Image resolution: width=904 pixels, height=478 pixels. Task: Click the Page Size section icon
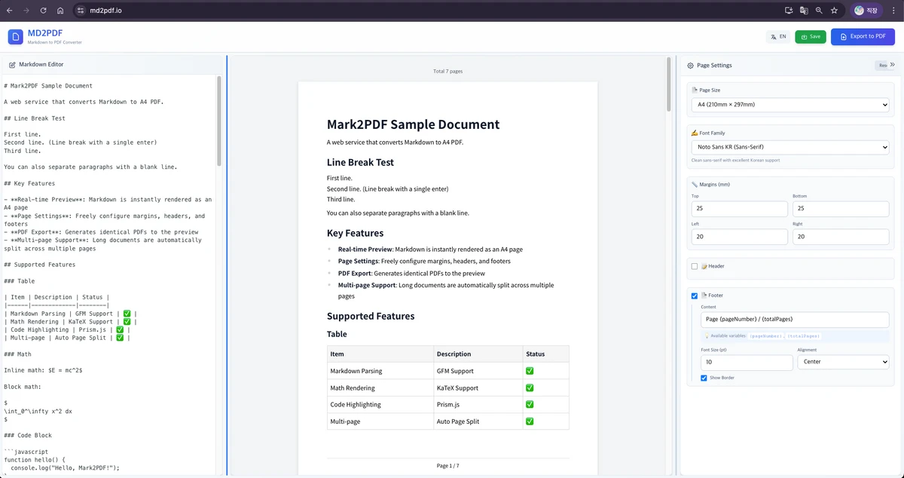[x=695, y=90]
